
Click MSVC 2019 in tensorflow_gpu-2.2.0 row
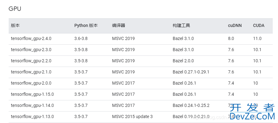tap(123, 61)
